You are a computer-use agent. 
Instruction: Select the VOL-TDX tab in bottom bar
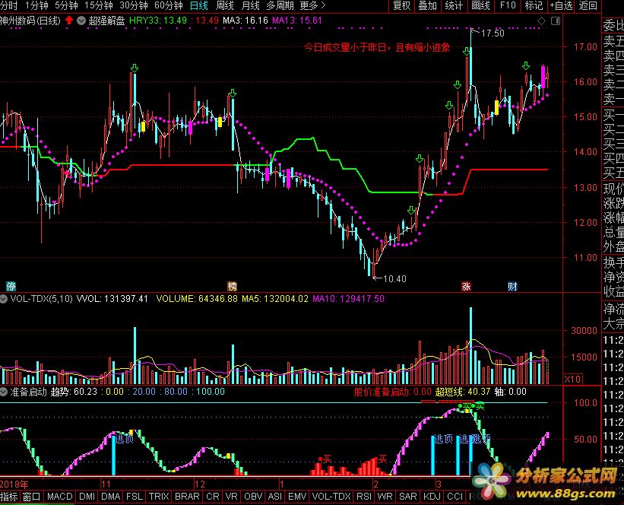331,497
